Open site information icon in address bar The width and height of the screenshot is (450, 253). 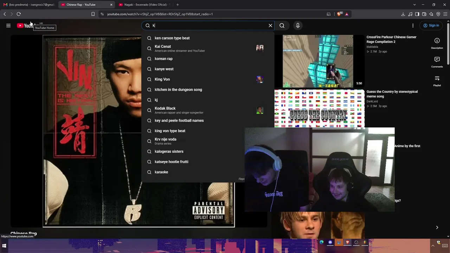click(102, 14)
